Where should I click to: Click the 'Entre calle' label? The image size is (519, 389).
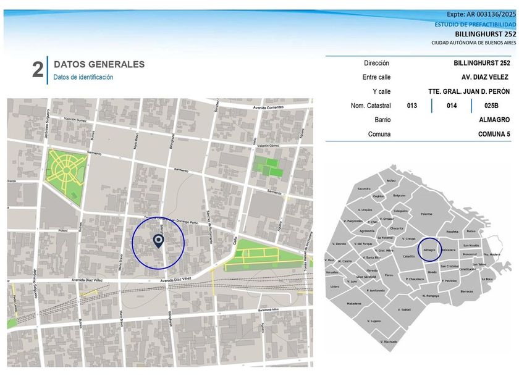[377, 77]
